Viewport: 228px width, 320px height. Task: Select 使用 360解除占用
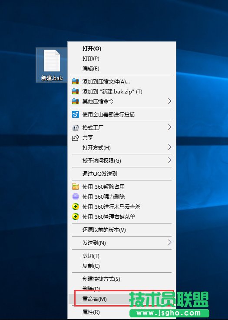click(x=122, y=187)
